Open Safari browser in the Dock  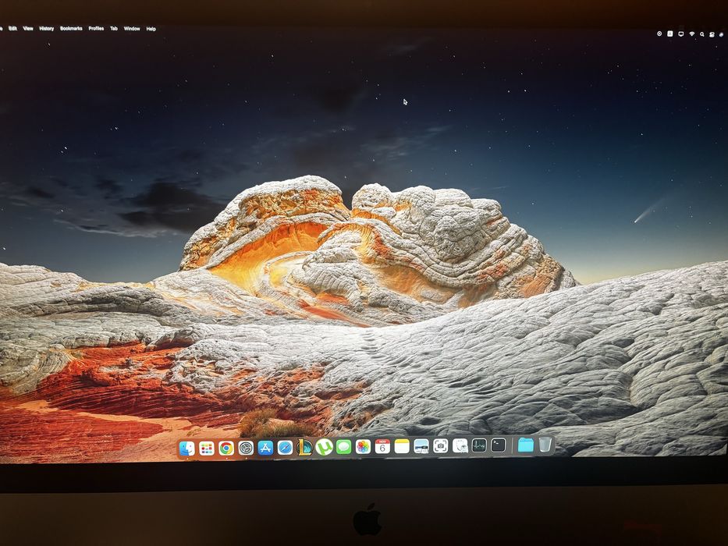[x=285, y=448]
